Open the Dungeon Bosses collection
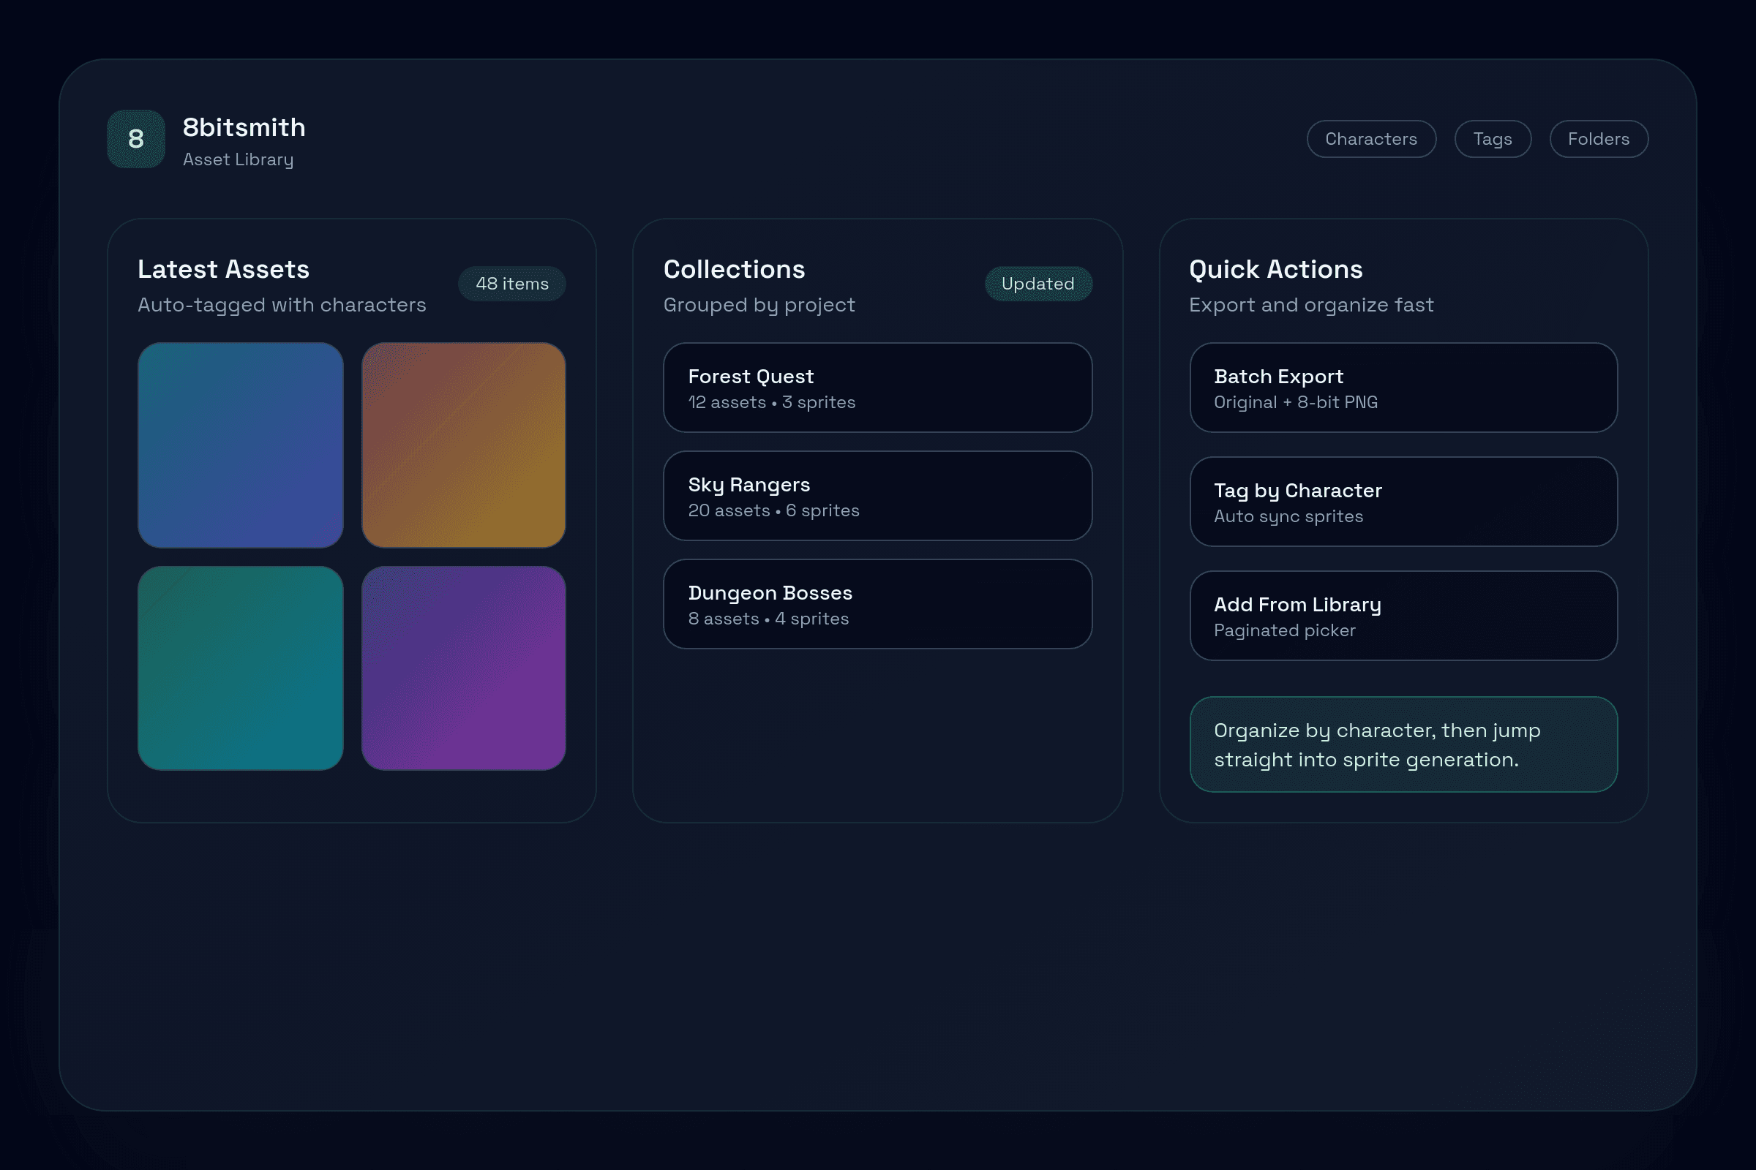 877,605
